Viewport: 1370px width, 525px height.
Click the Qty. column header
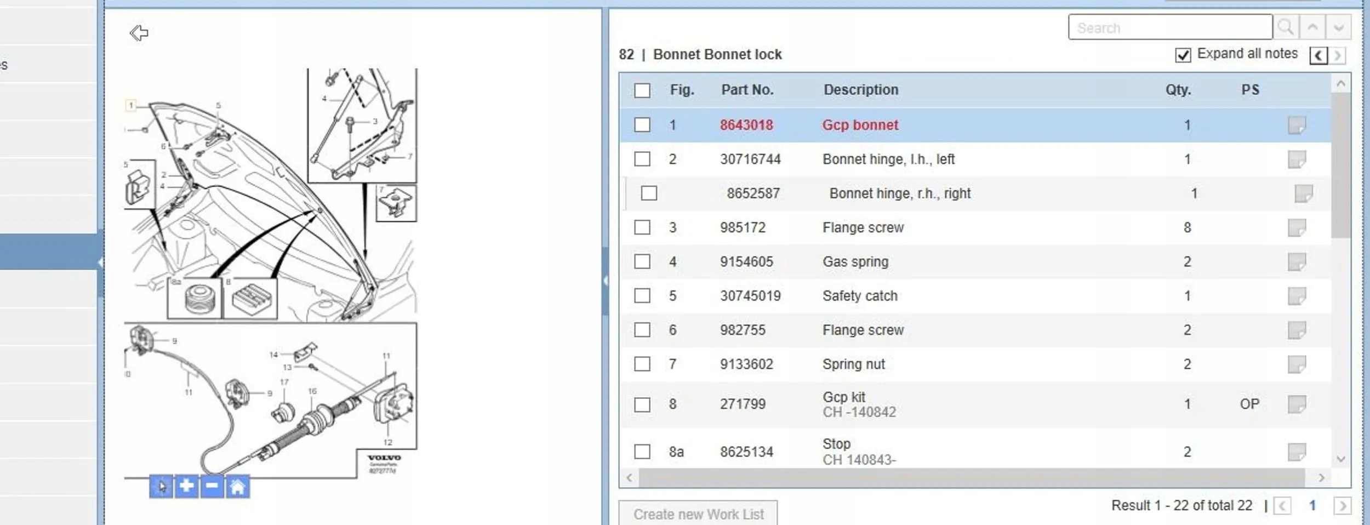pos(1178,90)
